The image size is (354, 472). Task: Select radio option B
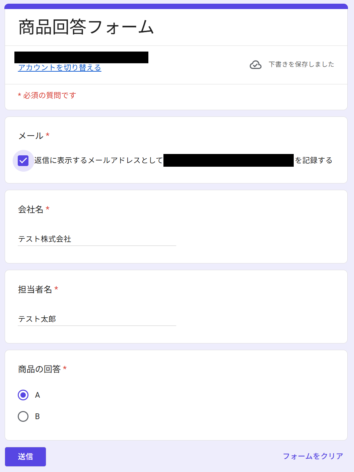pos(23,416)
